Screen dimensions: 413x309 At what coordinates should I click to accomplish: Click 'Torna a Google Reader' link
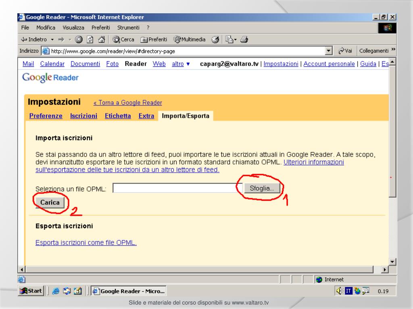coord(128,103)
